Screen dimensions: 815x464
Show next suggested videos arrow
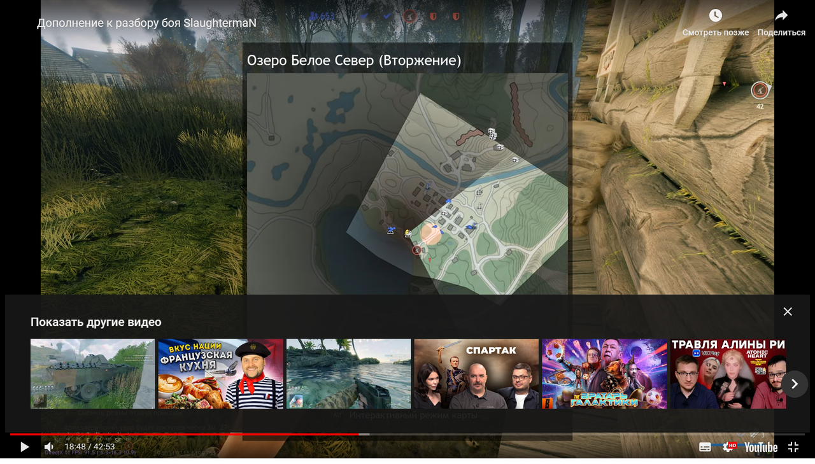pos(794,384)
